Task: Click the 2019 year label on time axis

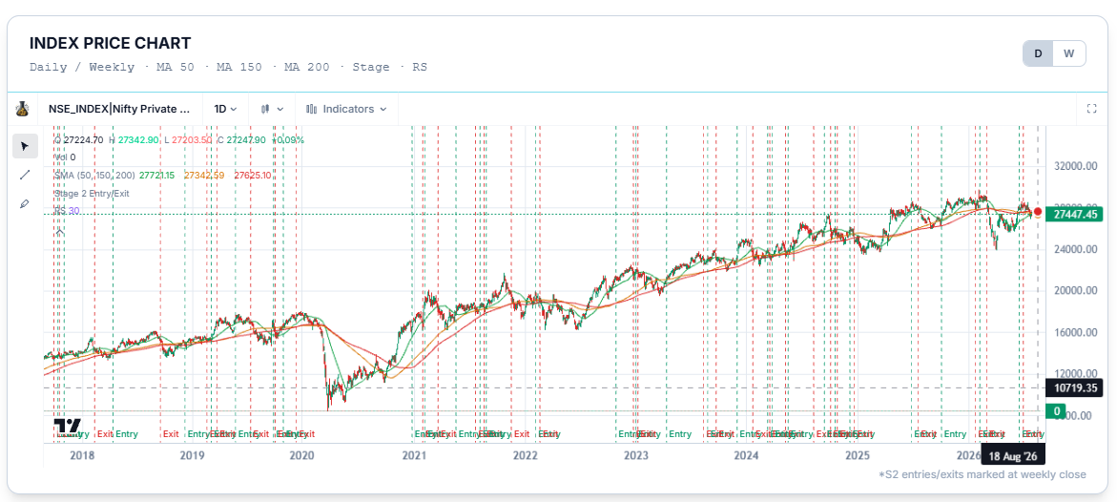Action: (193, 455)
